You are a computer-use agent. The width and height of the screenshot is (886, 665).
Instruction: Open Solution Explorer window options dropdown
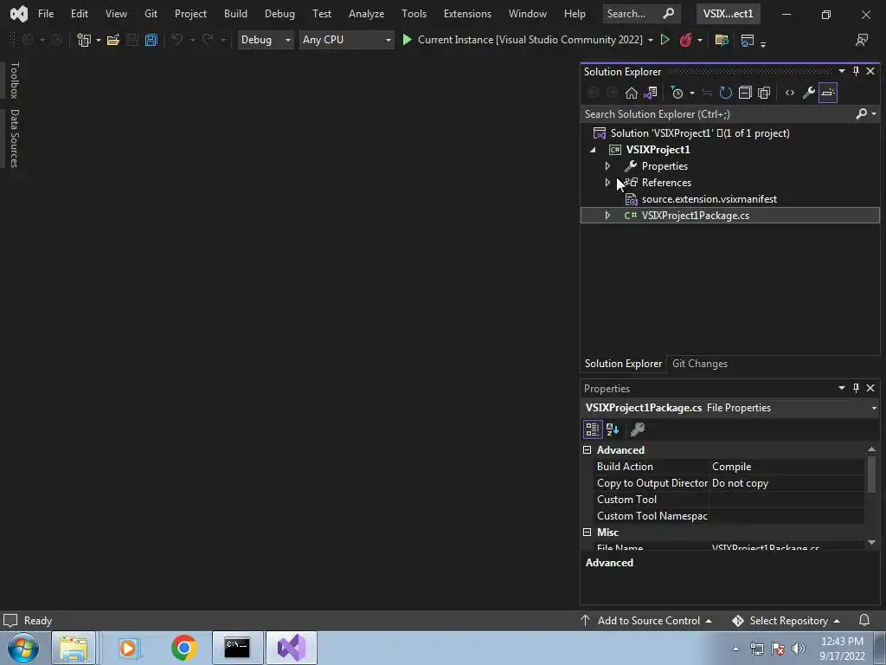point(841,71)
